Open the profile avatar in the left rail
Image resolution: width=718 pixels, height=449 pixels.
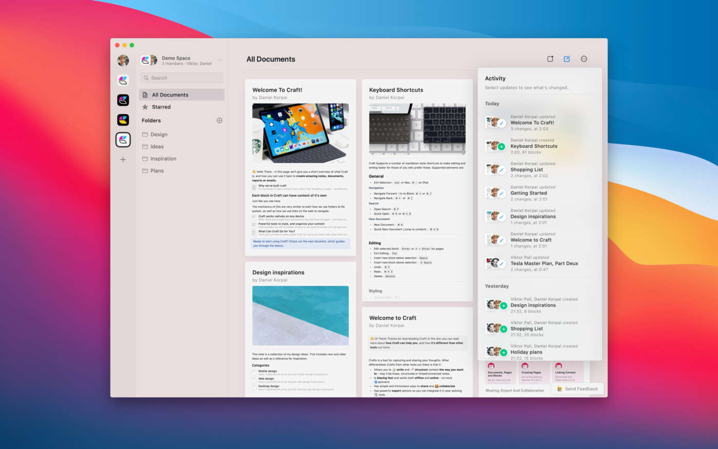tap(123, 61)
